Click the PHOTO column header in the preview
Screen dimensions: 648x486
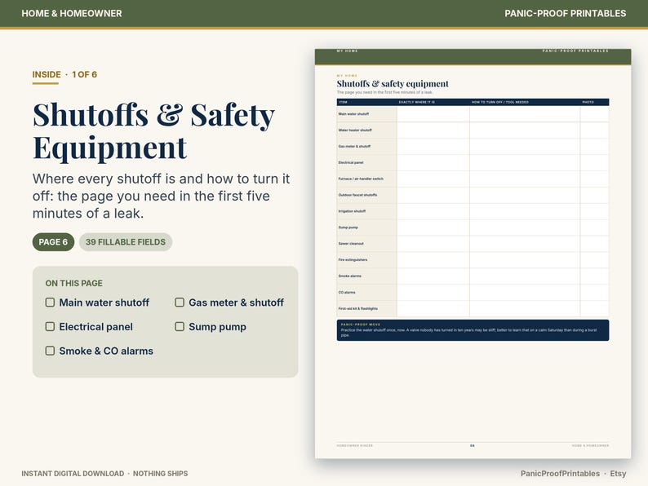pos(588,102)
